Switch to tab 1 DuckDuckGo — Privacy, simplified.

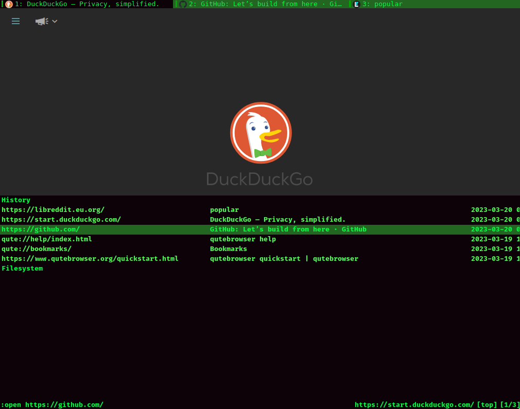pos(87,4)
